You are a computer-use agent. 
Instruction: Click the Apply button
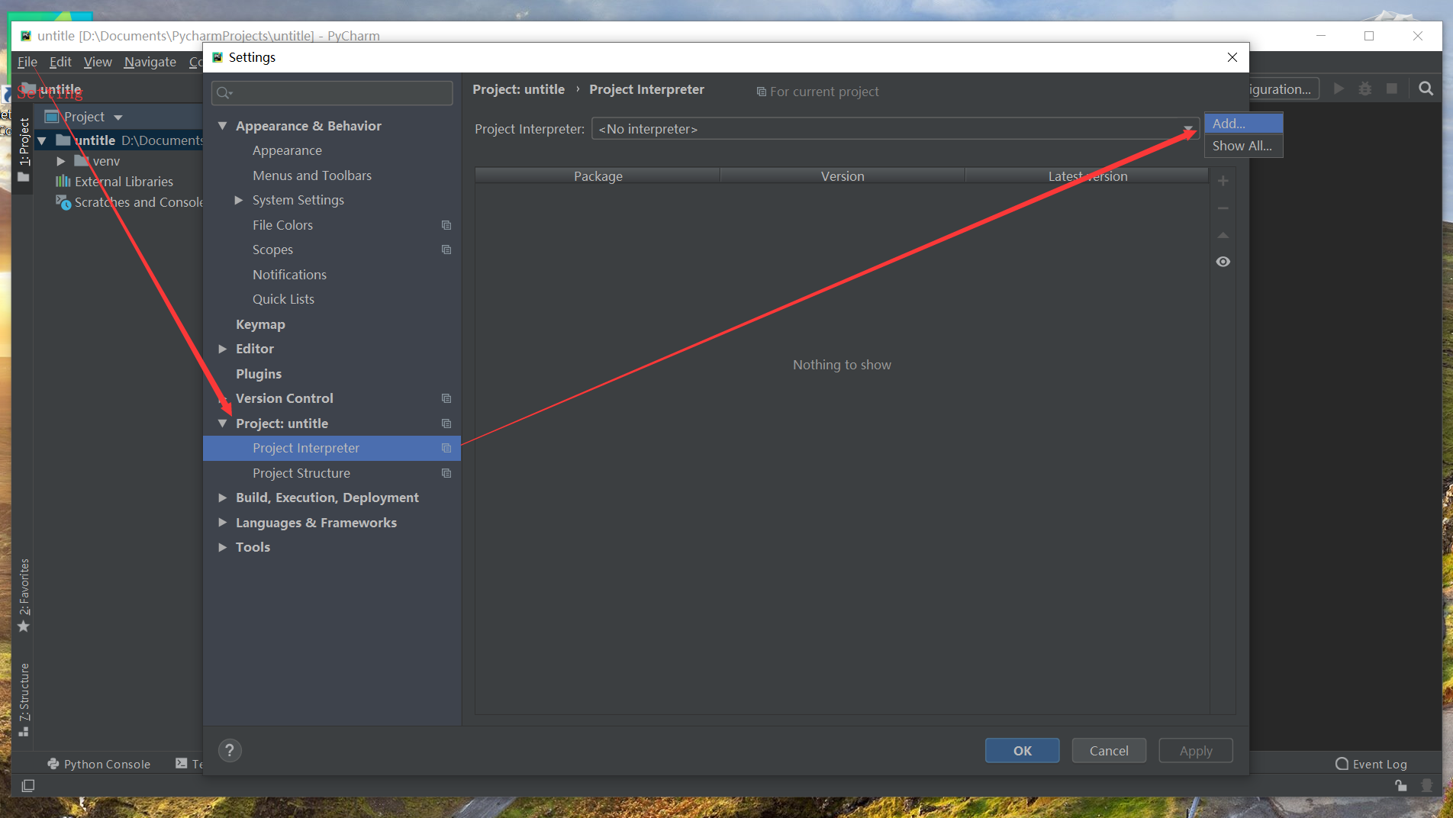[1195, 750]
